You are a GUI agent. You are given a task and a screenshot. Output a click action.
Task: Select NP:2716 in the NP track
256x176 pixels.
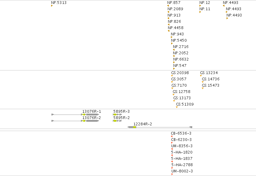click(181, 47)
